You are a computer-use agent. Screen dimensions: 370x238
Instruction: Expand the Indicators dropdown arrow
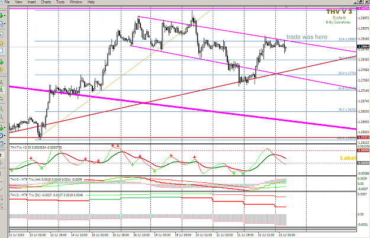[x=5, y=128]
